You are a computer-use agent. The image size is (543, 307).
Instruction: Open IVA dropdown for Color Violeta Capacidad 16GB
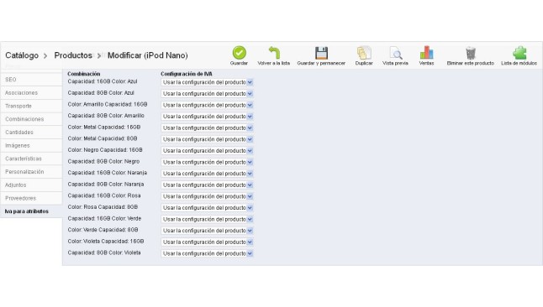pyautogui.click(x=207, y=242)
